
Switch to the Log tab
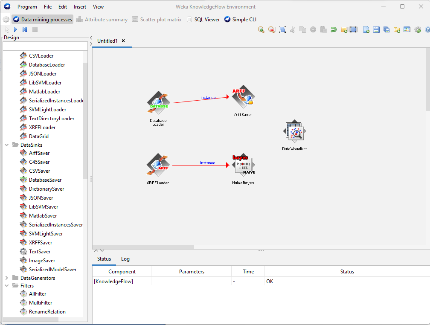point(125,259)
